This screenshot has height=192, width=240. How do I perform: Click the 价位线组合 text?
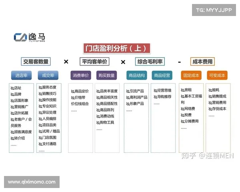coord(80,104)
